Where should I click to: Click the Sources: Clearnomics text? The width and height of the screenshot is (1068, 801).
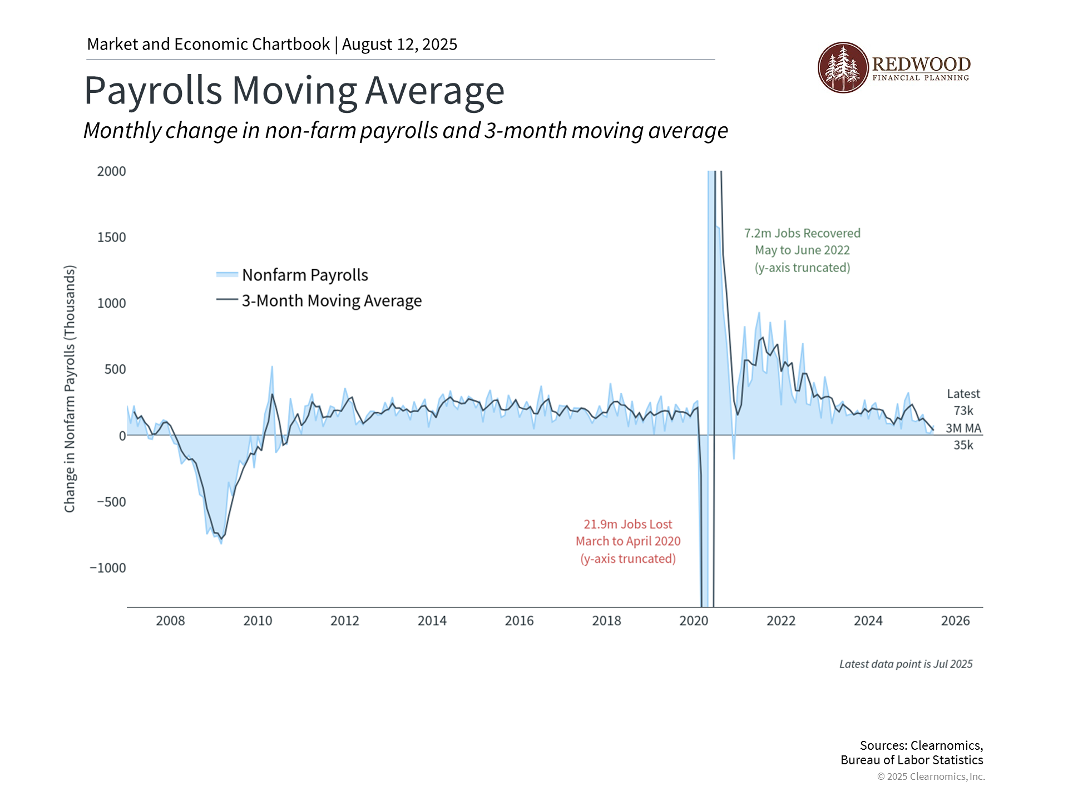(921, 745)
